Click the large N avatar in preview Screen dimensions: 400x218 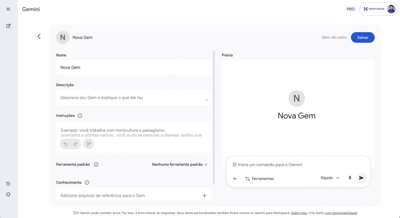[x=296, y=98]
